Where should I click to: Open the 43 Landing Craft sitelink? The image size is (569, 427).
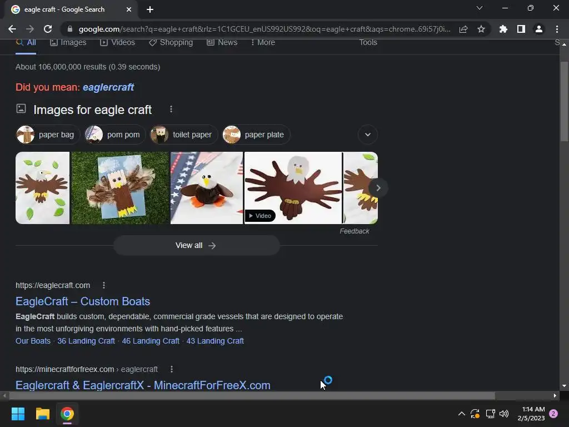point(215,341)
